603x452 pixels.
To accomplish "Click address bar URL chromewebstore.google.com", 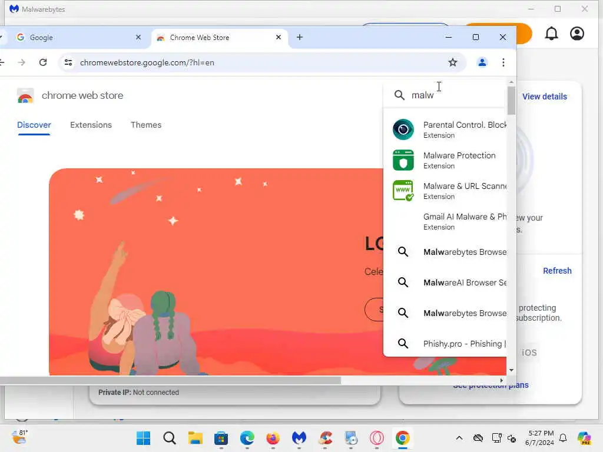I will [x=147, y=62].
